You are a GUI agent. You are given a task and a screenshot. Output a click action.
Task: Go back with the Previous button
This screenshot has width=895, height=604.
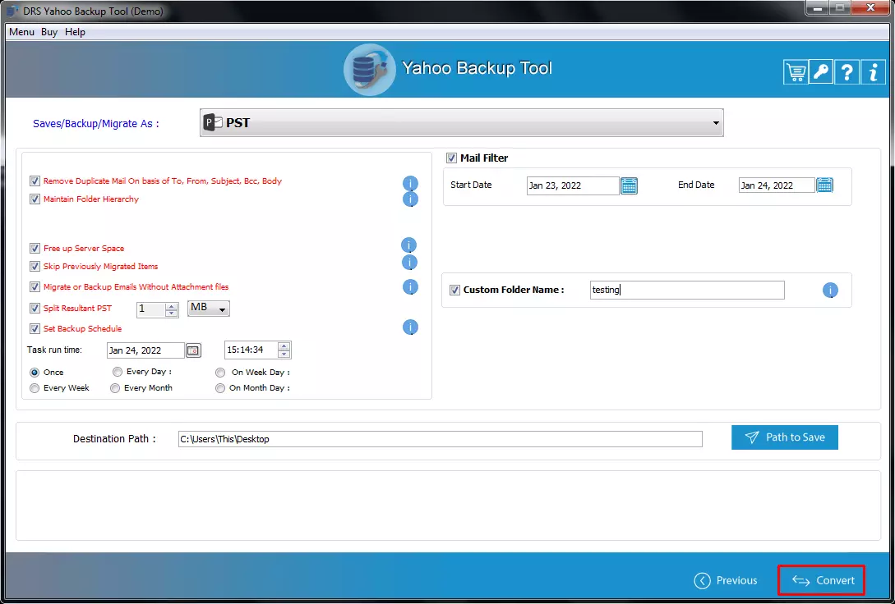pyautogui.click(x=726, y=581)
